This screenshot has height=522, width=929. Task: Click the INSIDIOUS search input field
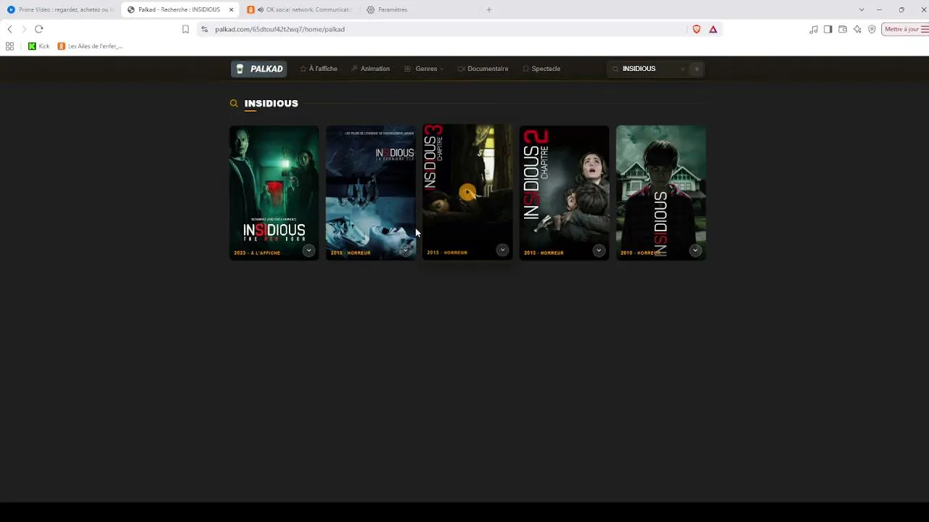[649, 69]
